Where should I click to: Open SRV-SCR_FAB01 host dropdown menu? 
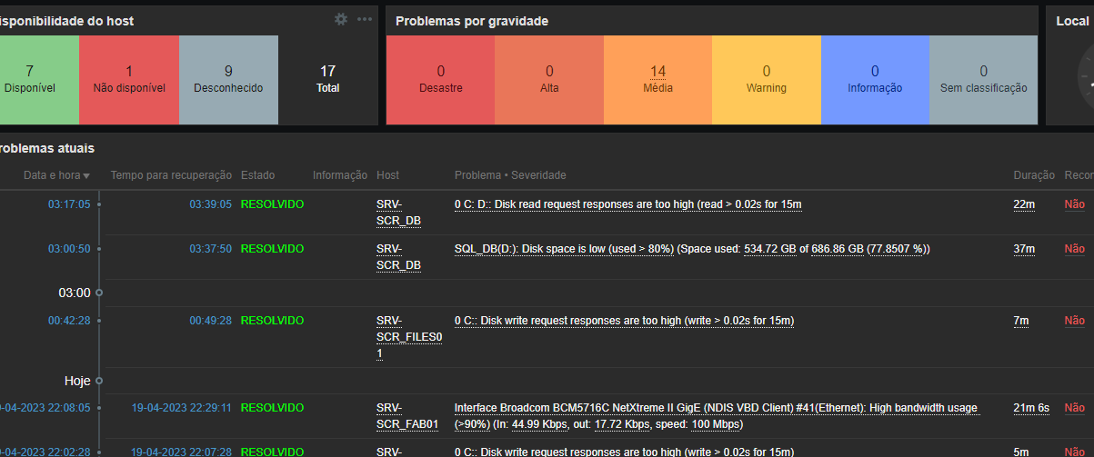[x=406, y=415]
